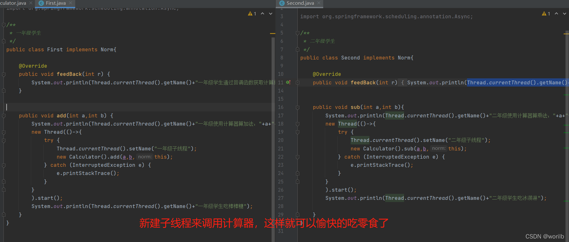Click class name Second in declaration
Screen dimensions: 569x242
pos(350,58)
